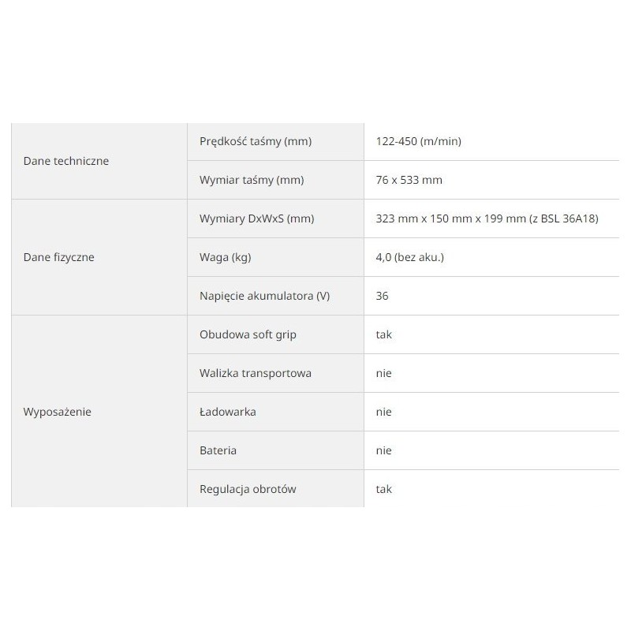Click the "Walizka transportowa" label
Viewport: 631px width, 631px height.
click(x=256, y=373)
